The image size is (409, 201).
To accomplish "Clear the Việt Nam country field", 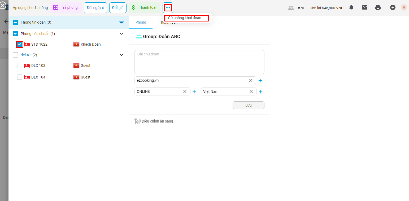I will pyautogui.click(x=251, y=91).
